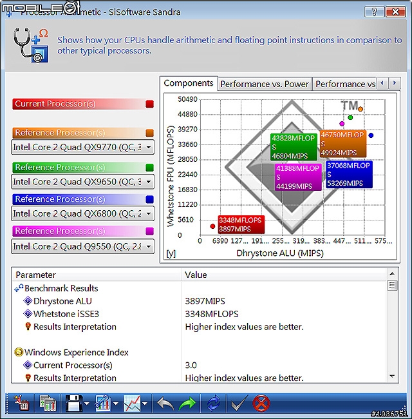Click the wizard calendar toolbar icon

pyautogui.click(x=22, y=403)
